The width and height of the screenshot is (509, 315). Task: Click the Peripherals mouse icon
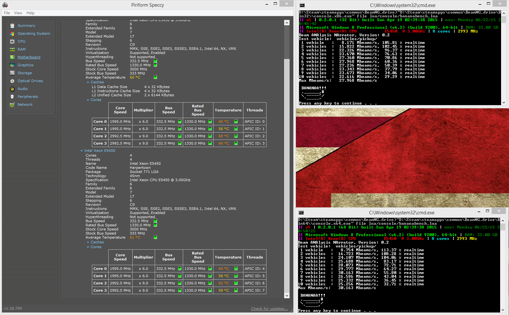pyautogui.click(x=12, y=97)
